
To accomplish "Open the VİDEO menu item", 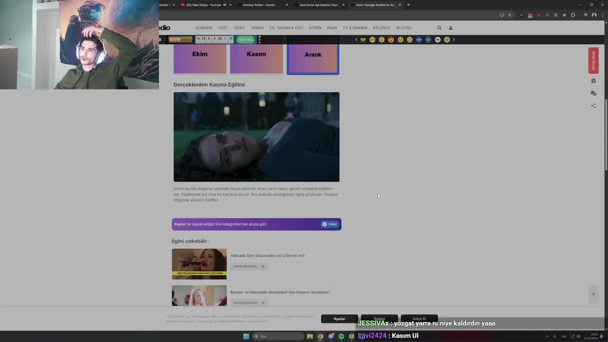I will (x=239, y=28).
